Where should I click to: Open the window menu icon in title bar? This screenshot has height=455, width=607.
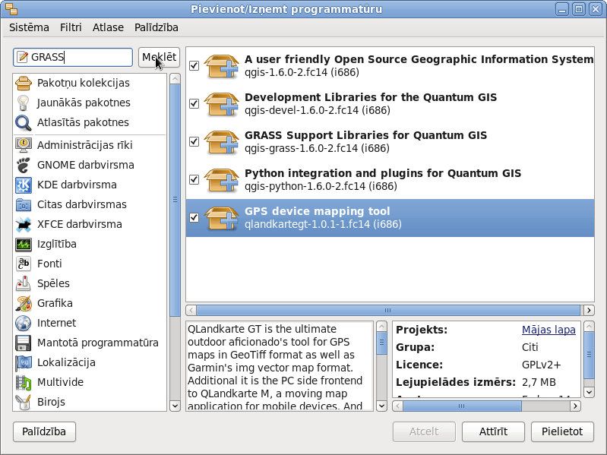(x=11, y=8)
